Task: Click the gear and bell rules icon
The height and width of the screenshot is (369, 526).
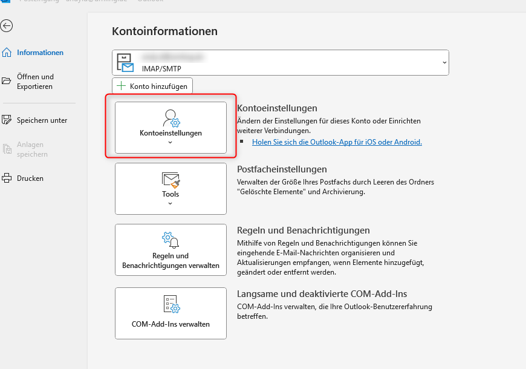Action: pos(170,240)
